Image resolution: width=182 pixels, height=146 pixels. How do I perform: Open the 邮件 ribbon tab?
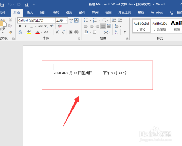coord(82,12)
